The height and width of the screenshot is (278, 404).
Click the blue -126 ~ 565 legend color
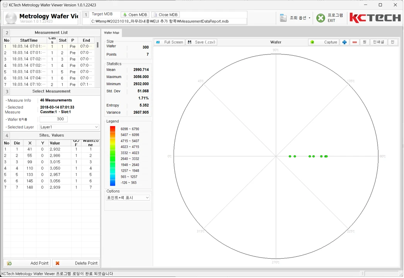(x=113, y=182)
